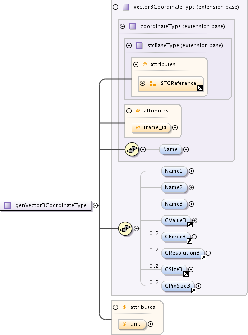Viewport: 248px width, 335px height.
Task: Expand the Name3 element
Action: coord(191,204)
